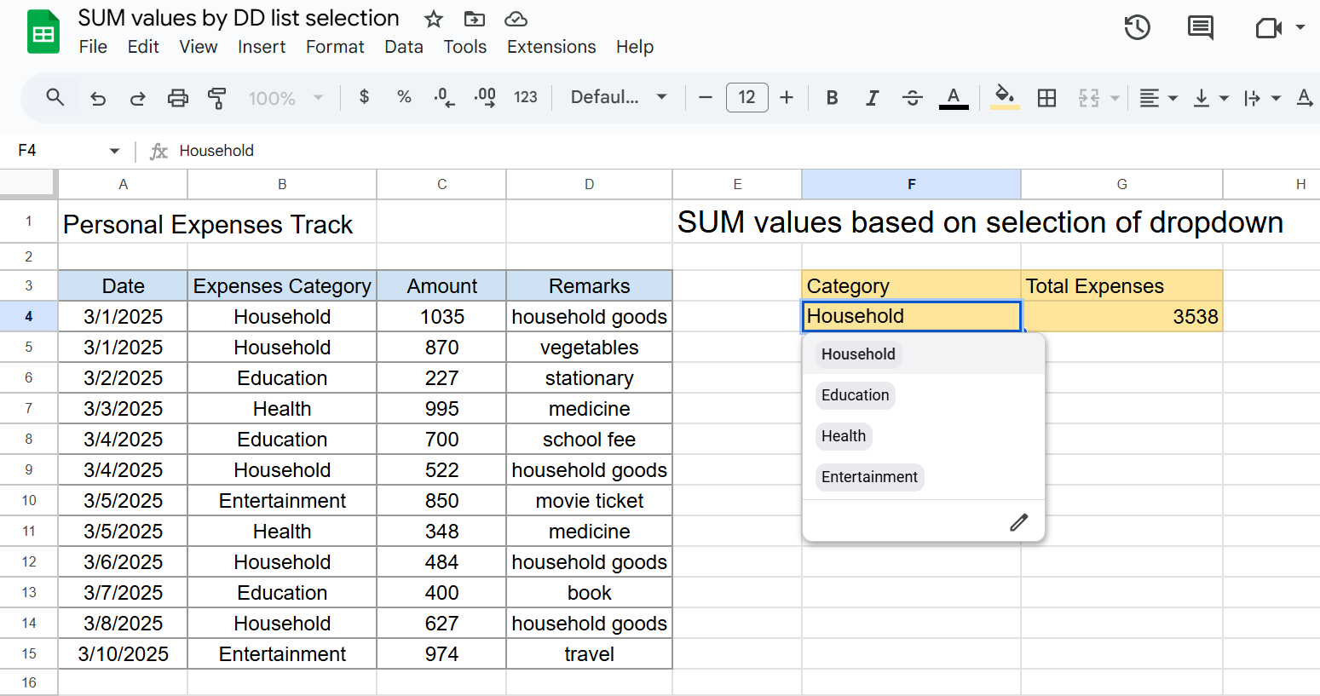This screenshot has height=696, width=1320.
Task: Click the font size input box
Action: pyautogui.click(x=746, y=98)
